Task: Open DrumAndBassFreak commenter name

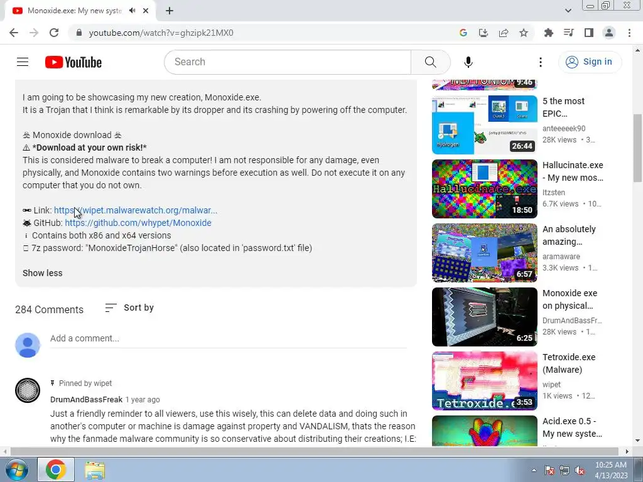Action: (x=87, y=400)
